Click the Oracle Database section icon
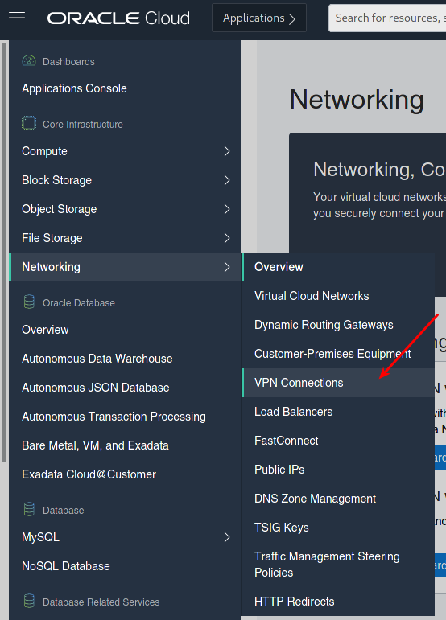Image resolution: width=446 pixels, height=620 pixels. (x=29, y=302)
